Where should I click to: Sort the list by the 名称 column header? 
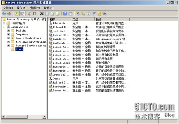tap(59, 19)
